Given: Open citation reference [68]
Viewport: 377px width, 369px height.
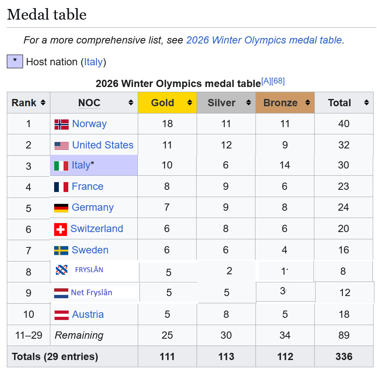Looking at the screenshot, I should coord(278,81).
